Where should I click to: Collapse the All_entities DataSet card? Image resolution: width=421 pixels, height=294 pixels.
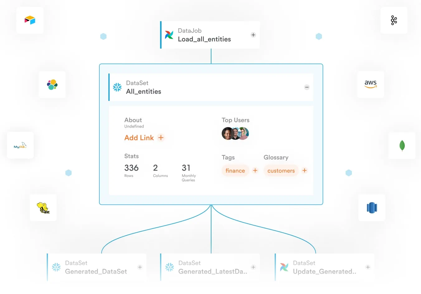(307, 87)
